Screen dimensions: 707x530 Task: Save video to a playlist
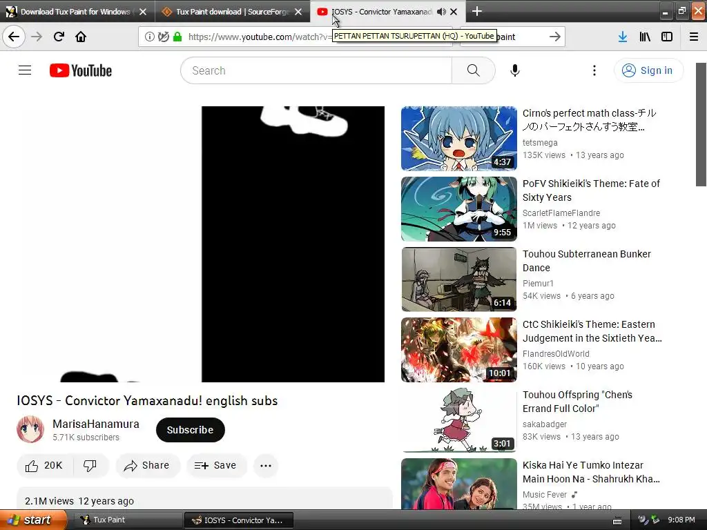[216, 466]
